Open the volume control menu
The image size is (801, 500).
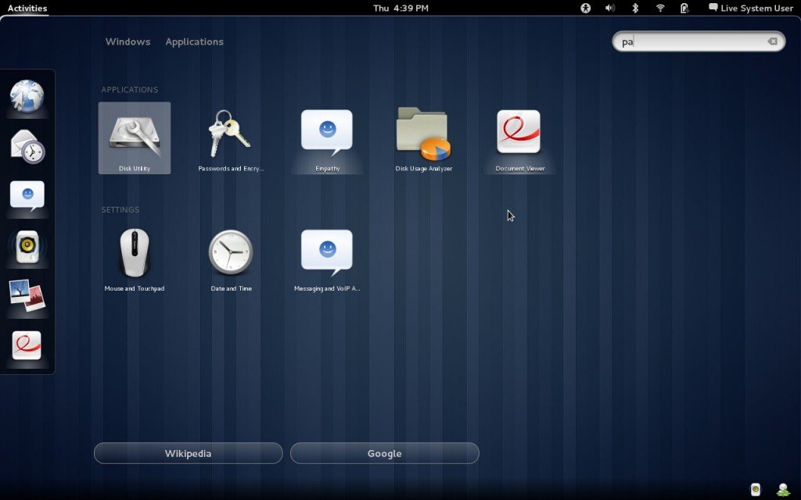click(609, 8)
